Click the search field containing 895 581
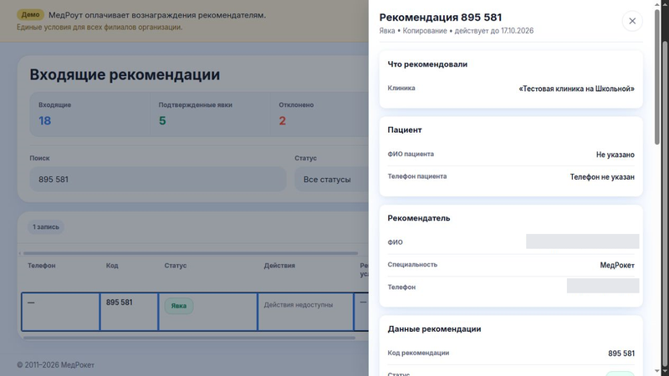Image resolution: width=669 pixels, height=376 pixels. 158,179
